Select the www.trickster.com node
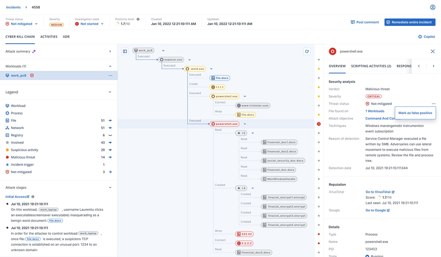441x257 pixels. coord(253,105)
